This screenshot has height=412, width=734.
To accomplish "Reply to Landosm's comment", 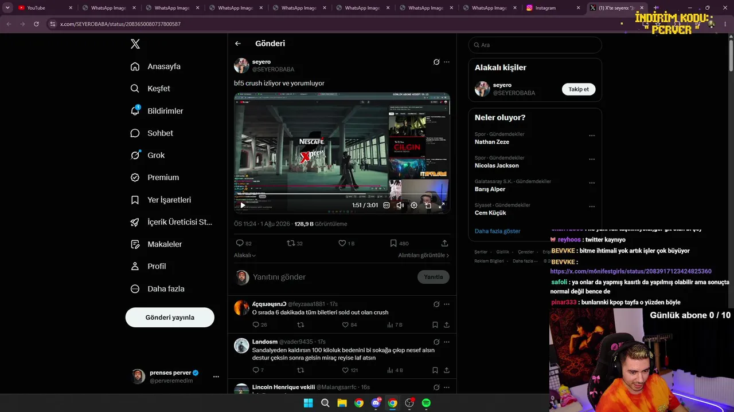I will (x=256, y=370).
